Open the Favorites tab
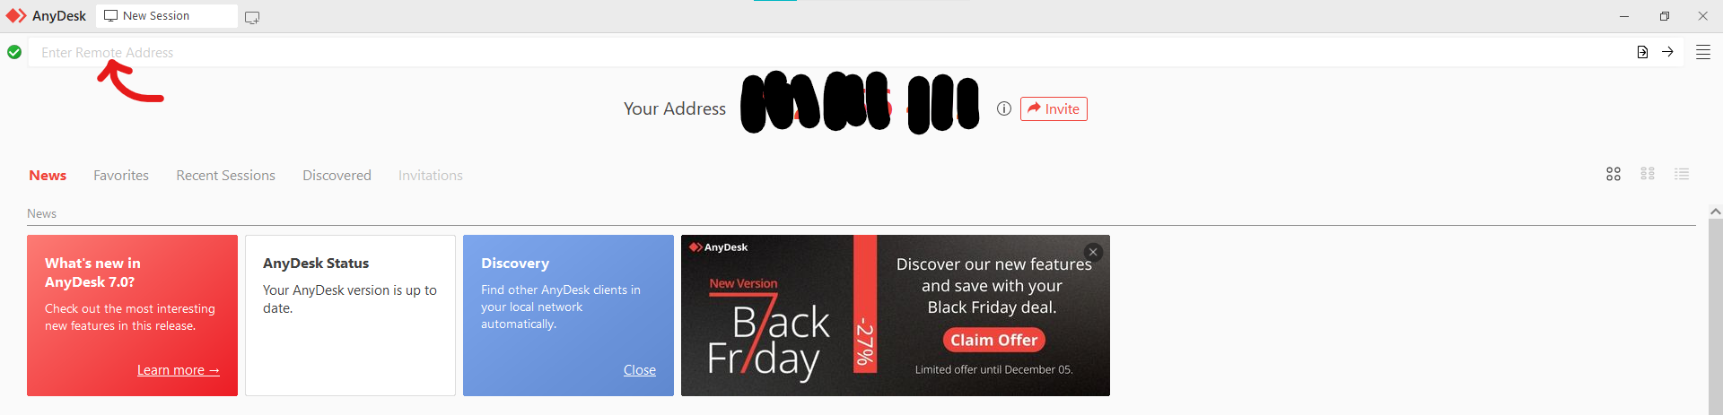Image resolution: width=1723 pixels, height=415 pixels. point(121,176)
